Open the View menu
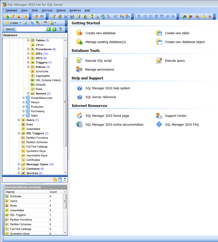Image resolution: width=218 pixels, height=242 pixels. pyautogui.click(x=24, y=10)
